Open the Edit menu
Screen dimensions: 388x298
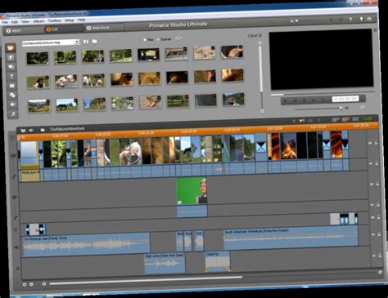15,22
